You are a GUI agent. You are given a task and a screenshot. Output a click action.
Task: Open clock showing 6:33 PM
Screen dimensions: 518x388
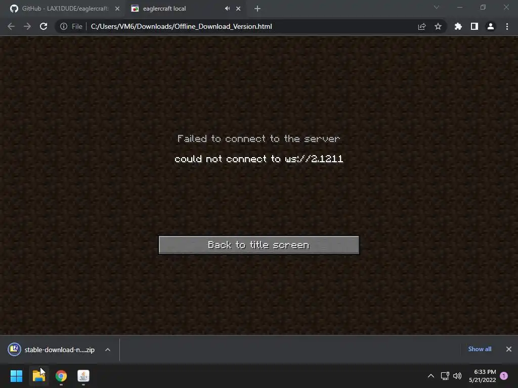point(482,376)
